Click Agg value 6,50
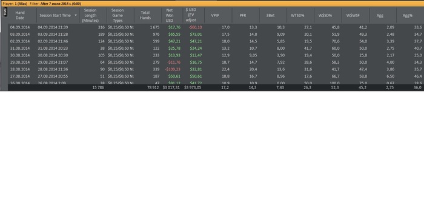 pyautogui.click(x=390, y=76)
